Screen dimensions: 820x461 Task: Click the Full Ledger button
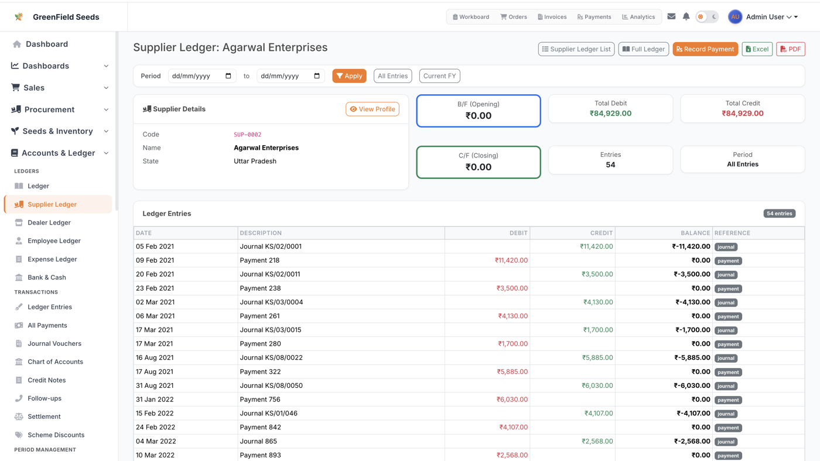(x=643, y=49)
